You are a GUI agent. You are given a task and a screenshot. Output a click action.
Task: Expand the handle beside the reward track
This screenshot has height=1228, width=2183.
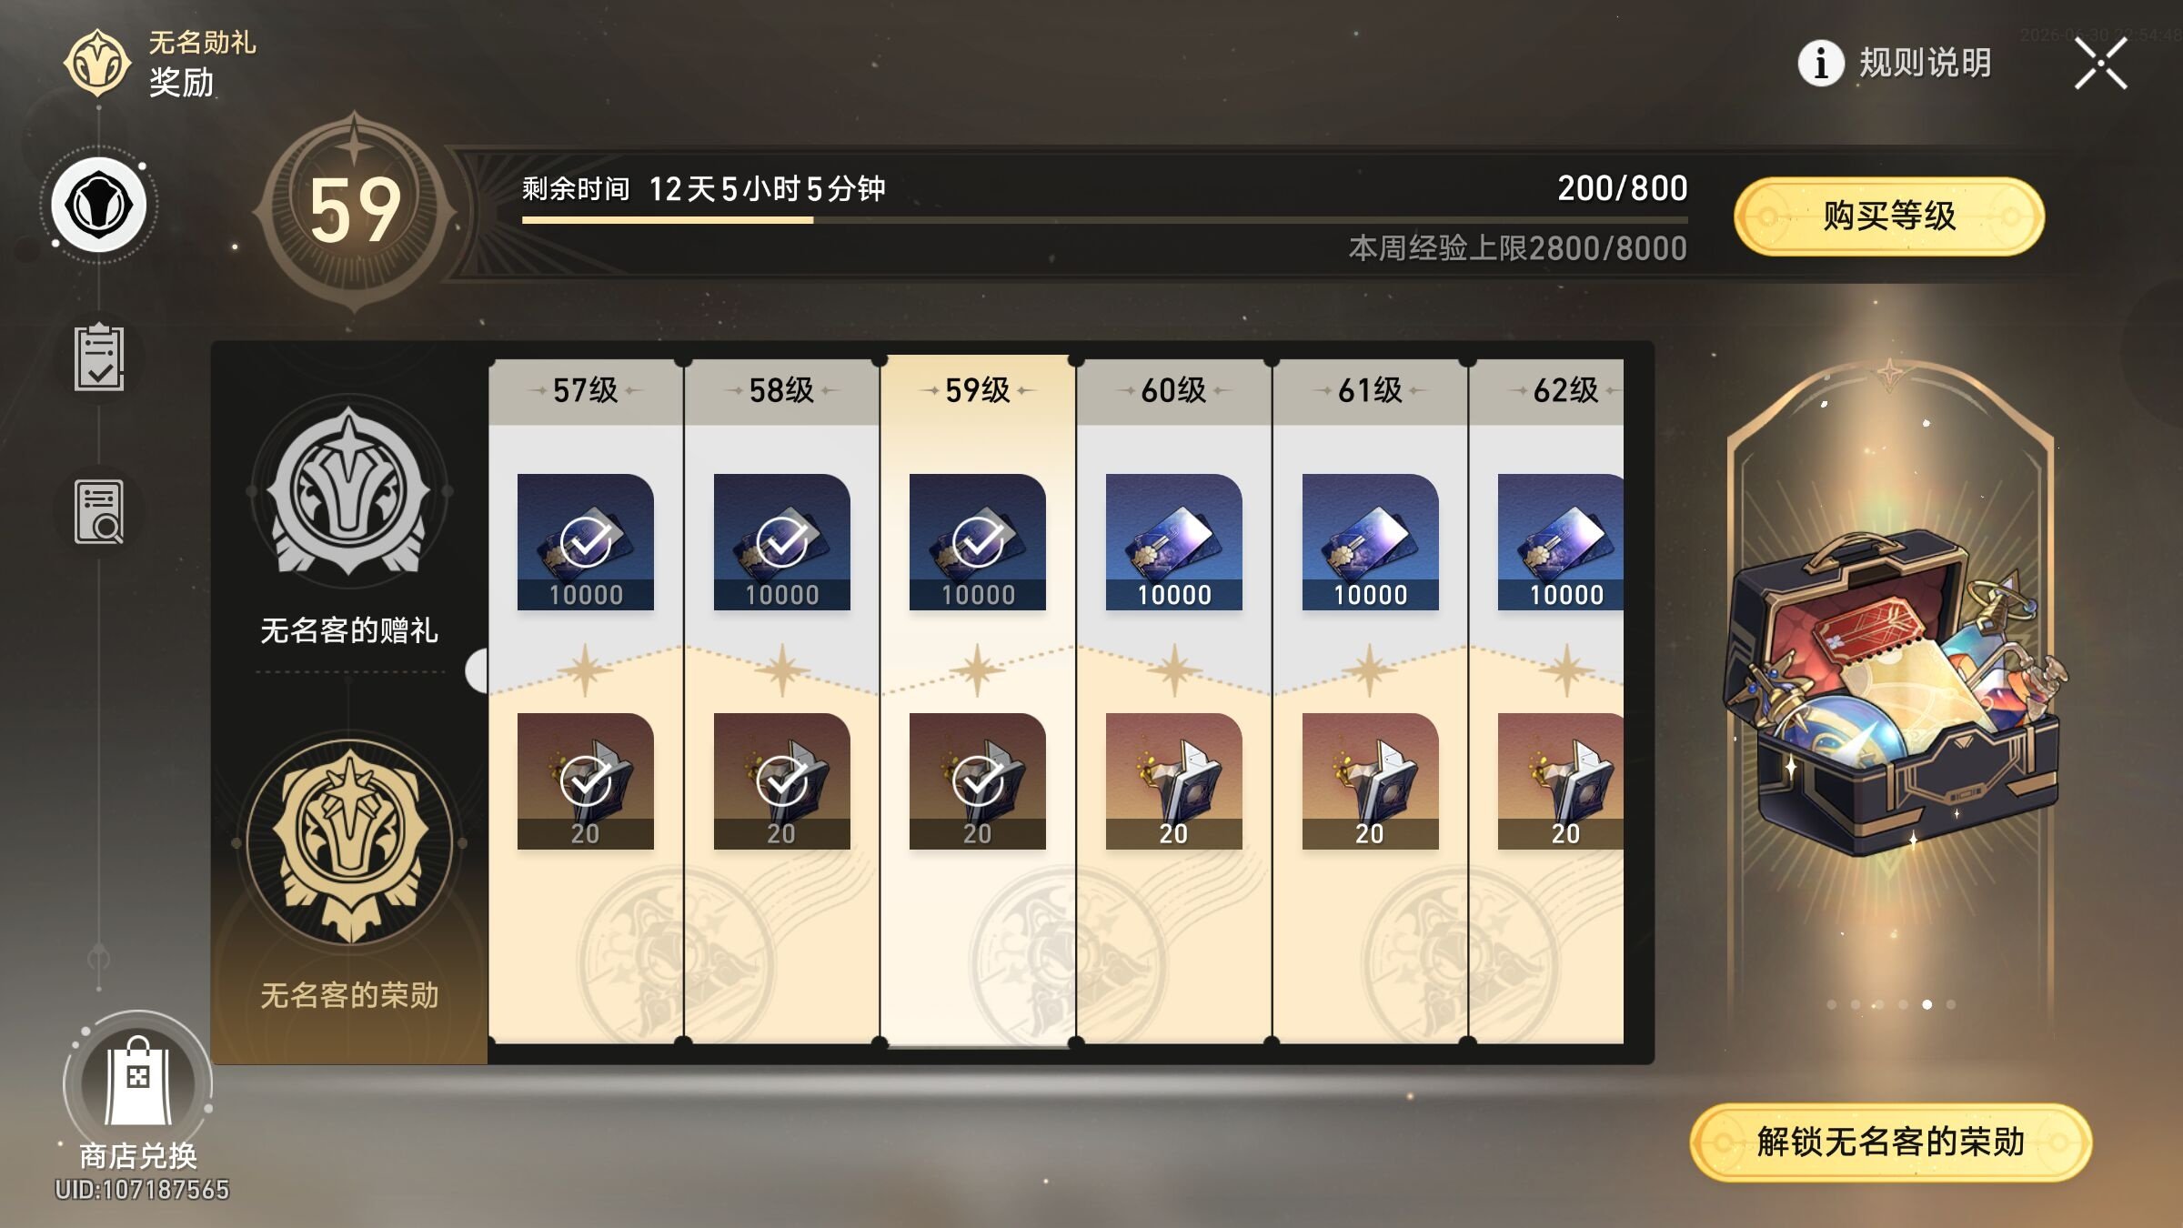pyautogui.click(x=477, y=671)
